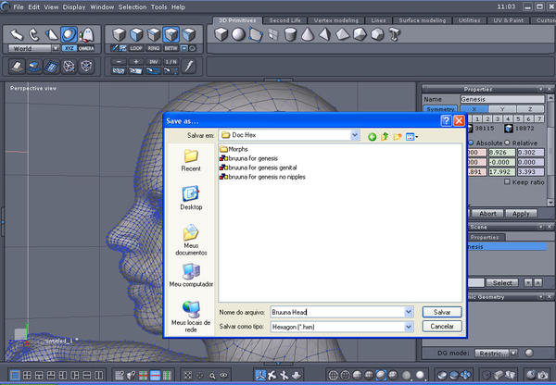Toggle the XYZ manipulator mode

click(x=69, y=48)
